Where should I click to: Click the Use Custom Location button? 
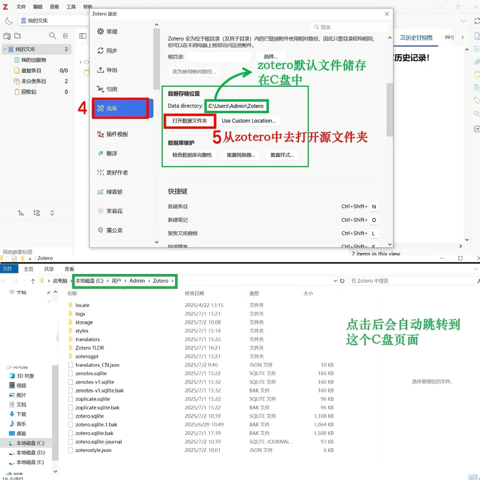tap(249, 120)
